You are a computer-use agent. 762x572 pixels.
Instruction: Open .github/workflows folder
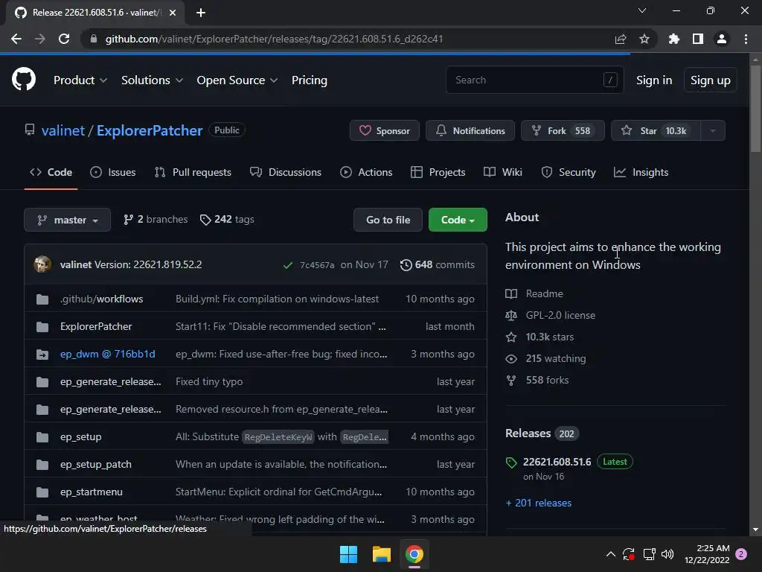pos(101,299)
